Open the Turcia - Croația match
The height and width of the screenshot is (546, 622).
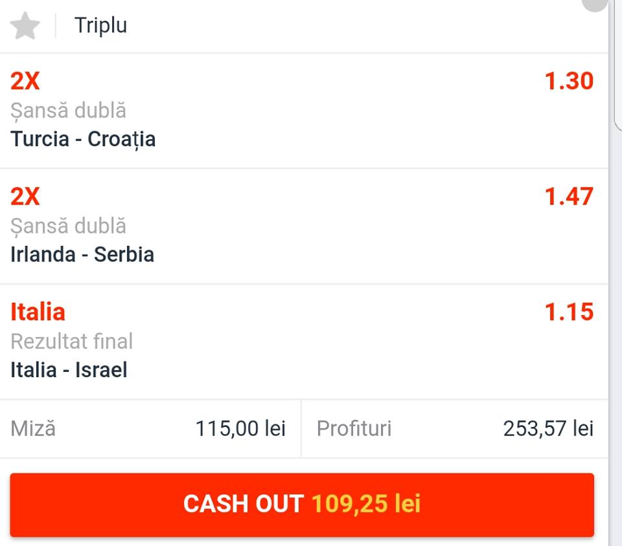click(83, 139)
